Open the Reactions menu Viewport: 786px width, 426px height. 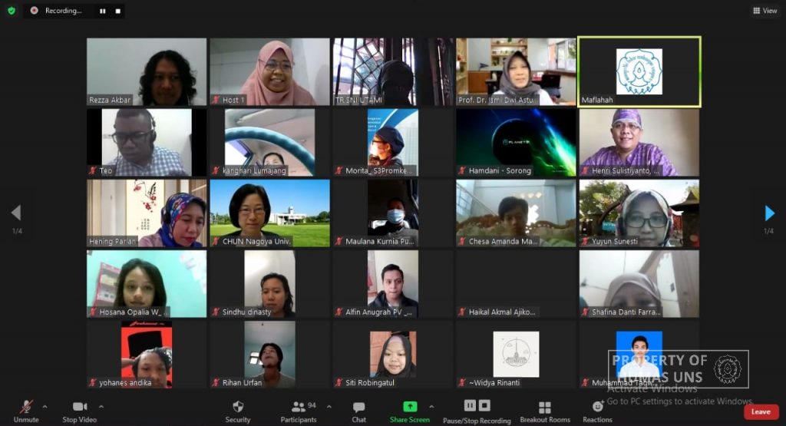tap(597, 411)
